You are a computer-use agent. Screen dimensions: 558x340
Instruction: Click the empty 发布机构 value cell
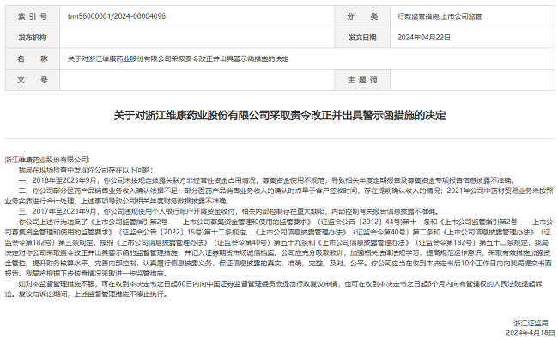197,38
